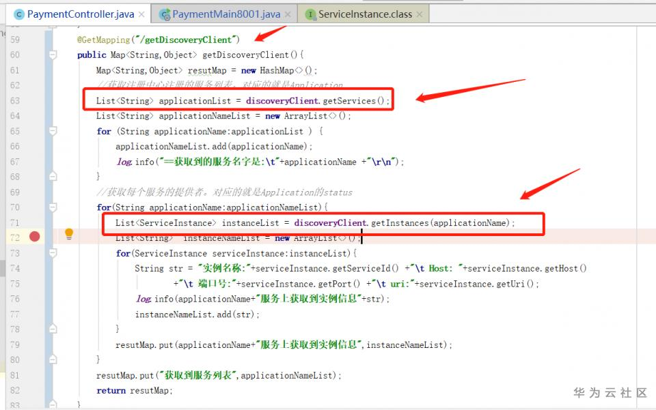Click discoveryClient.getInstances(applicationName) on line 71
This screenshot has width=656, height=410.
coord(402,222)
